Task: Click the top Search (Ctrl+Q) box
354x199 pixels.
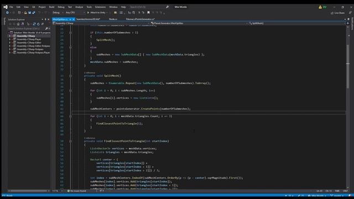Action: (149, 7)
